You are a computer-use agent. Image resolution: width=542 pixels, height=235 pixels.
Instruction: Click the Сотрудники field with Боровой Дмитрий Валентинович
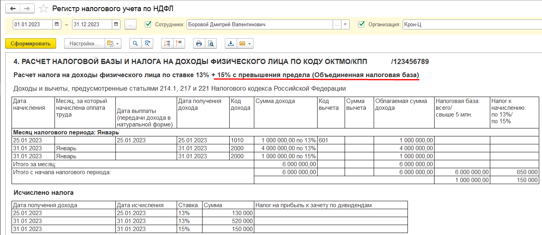(259, 24)
